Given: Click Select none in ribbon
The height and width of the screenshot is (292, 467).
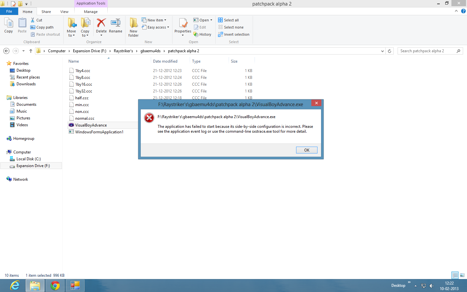Looking at the screenshot, I should click(231, 27).
